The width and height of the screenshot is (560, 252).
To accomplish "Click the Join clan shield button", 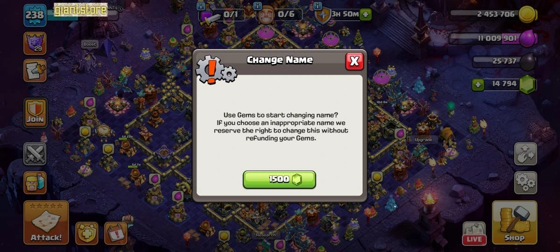I will point(35,113).
